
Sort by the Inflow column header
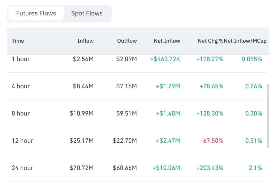point(85,41)
